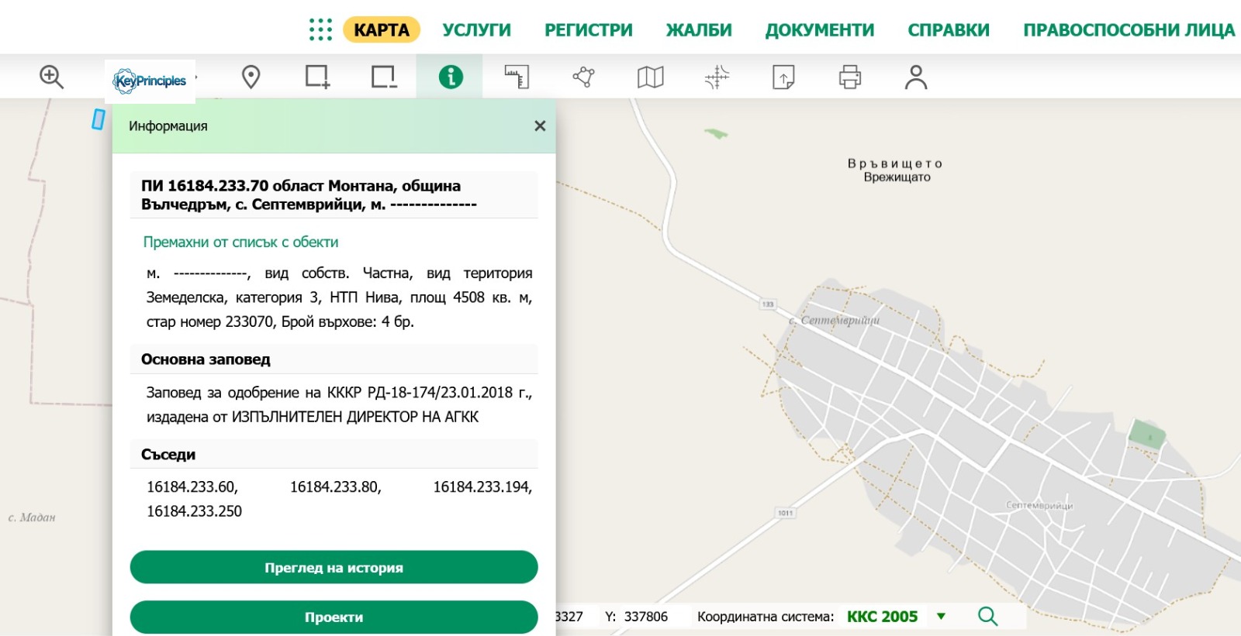Click the crosshair coordinates tool
This screenshot has width=1241, height=636.
(x=717, y=77)
